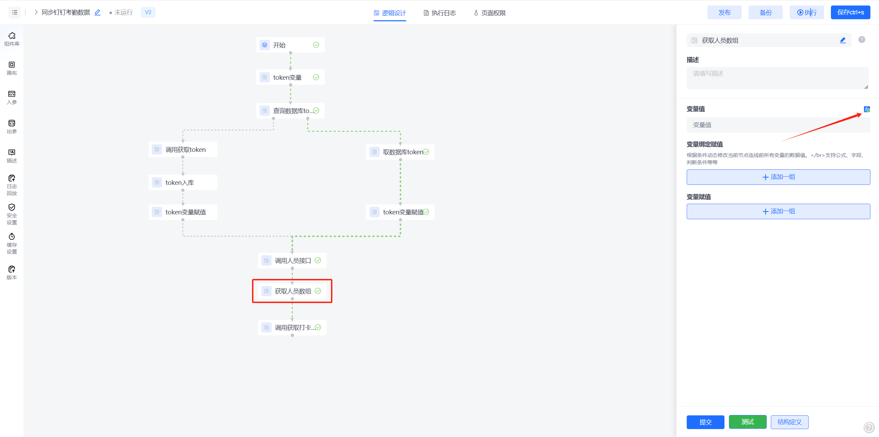Viewport: 879px width, 437px height.
Task: Open the 出参 output parameters panel
Action: (12, 126)
